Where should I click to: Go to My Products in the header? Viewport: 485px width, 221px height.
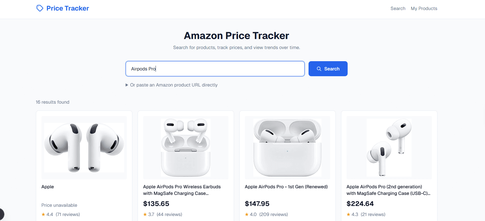(x=424, y=8)
